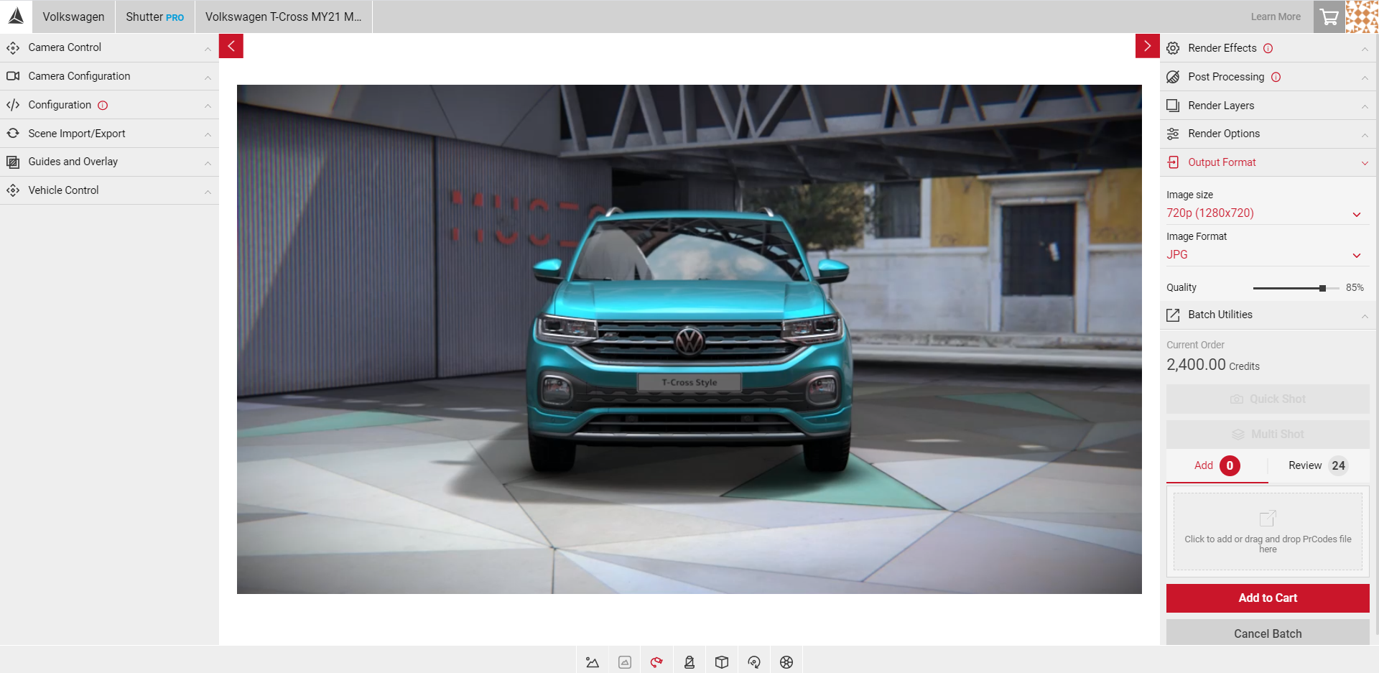This screenshot has height=673, width=1379.
Task: Click the Scene Import/Export sync icon
Action: click(x=13, y=134)
